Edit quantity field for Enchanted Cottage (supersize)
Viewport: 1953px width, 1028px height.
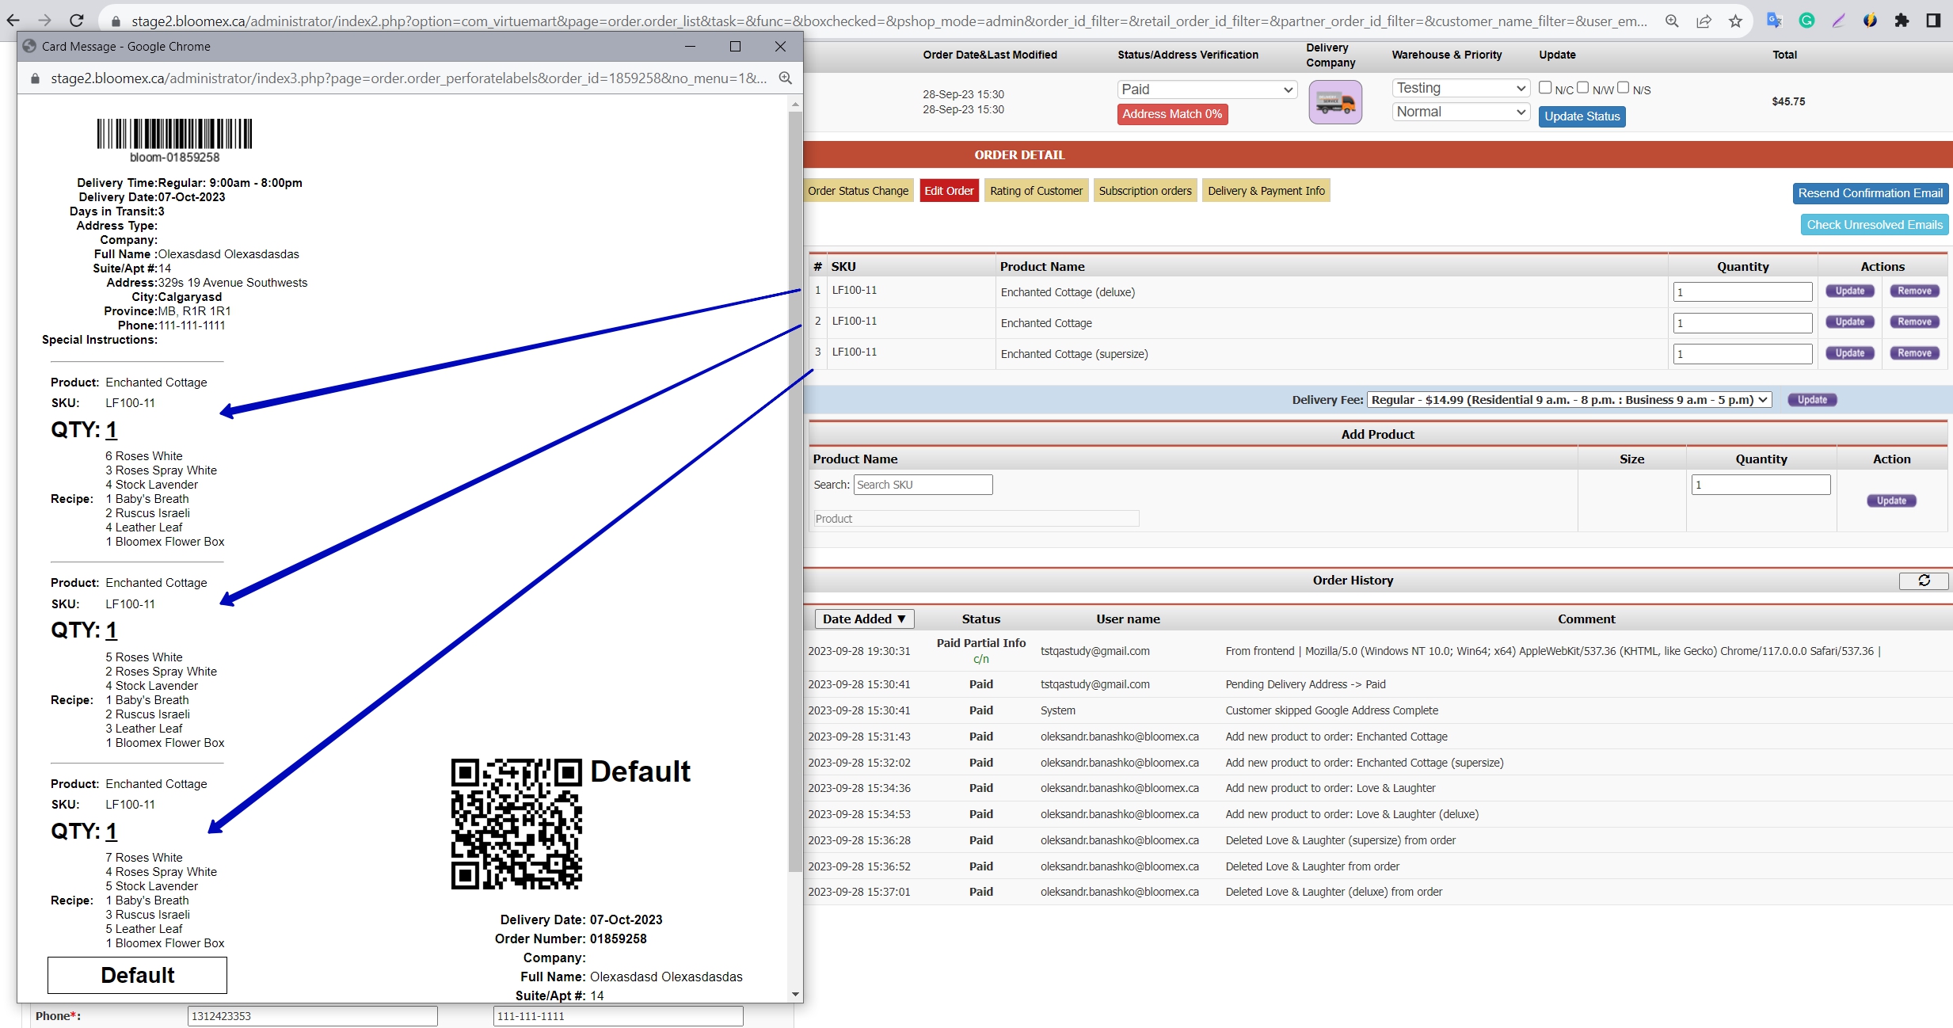1742,354
